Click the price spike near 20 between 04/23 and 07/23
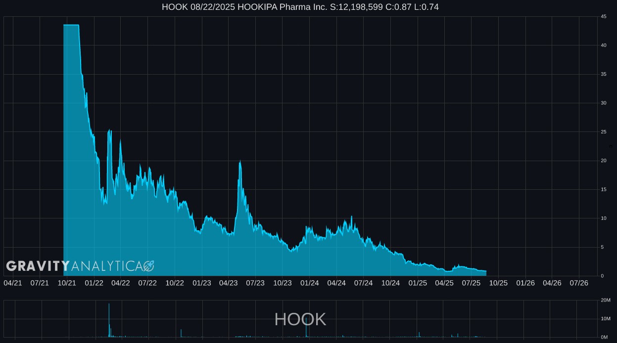 pyautogui.click(x=240, y=163)
